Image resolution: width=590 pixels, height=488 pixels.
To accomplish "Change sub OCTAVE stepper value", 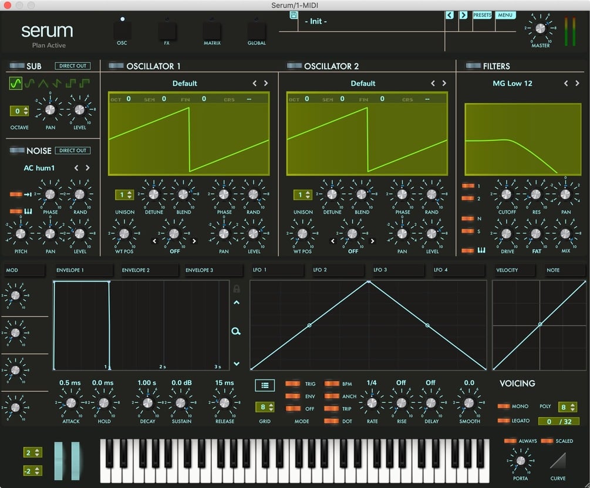I will [x=19, y=111].
